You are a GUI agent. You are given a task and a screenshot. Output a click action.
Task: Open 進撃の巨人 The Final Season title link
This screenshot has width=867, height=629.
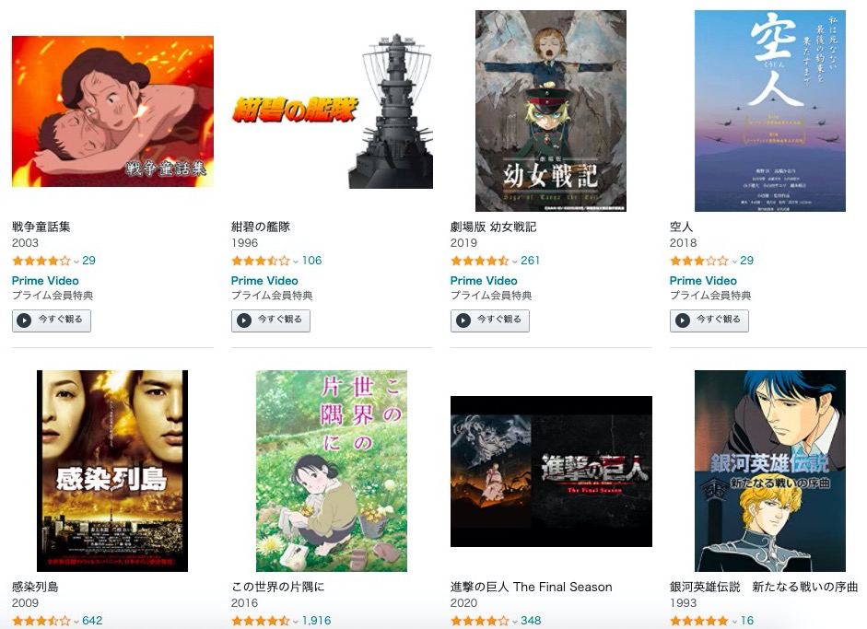click(x=532, y=587)
